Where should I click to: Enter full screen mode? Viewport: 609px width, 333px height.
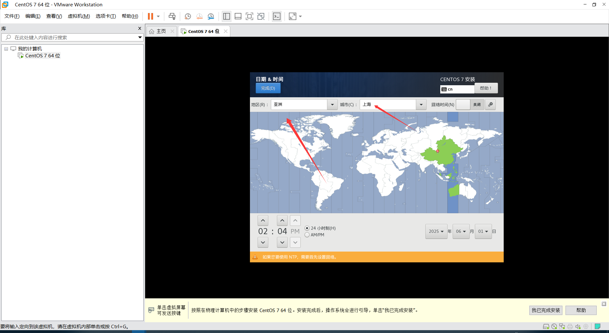pyautogui.click(x=249, y=16)
